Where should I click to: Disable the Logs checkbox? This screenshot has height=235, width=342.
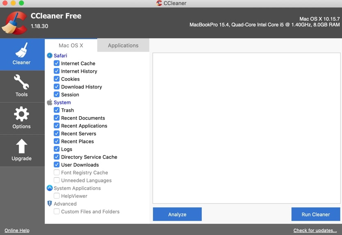57,149
